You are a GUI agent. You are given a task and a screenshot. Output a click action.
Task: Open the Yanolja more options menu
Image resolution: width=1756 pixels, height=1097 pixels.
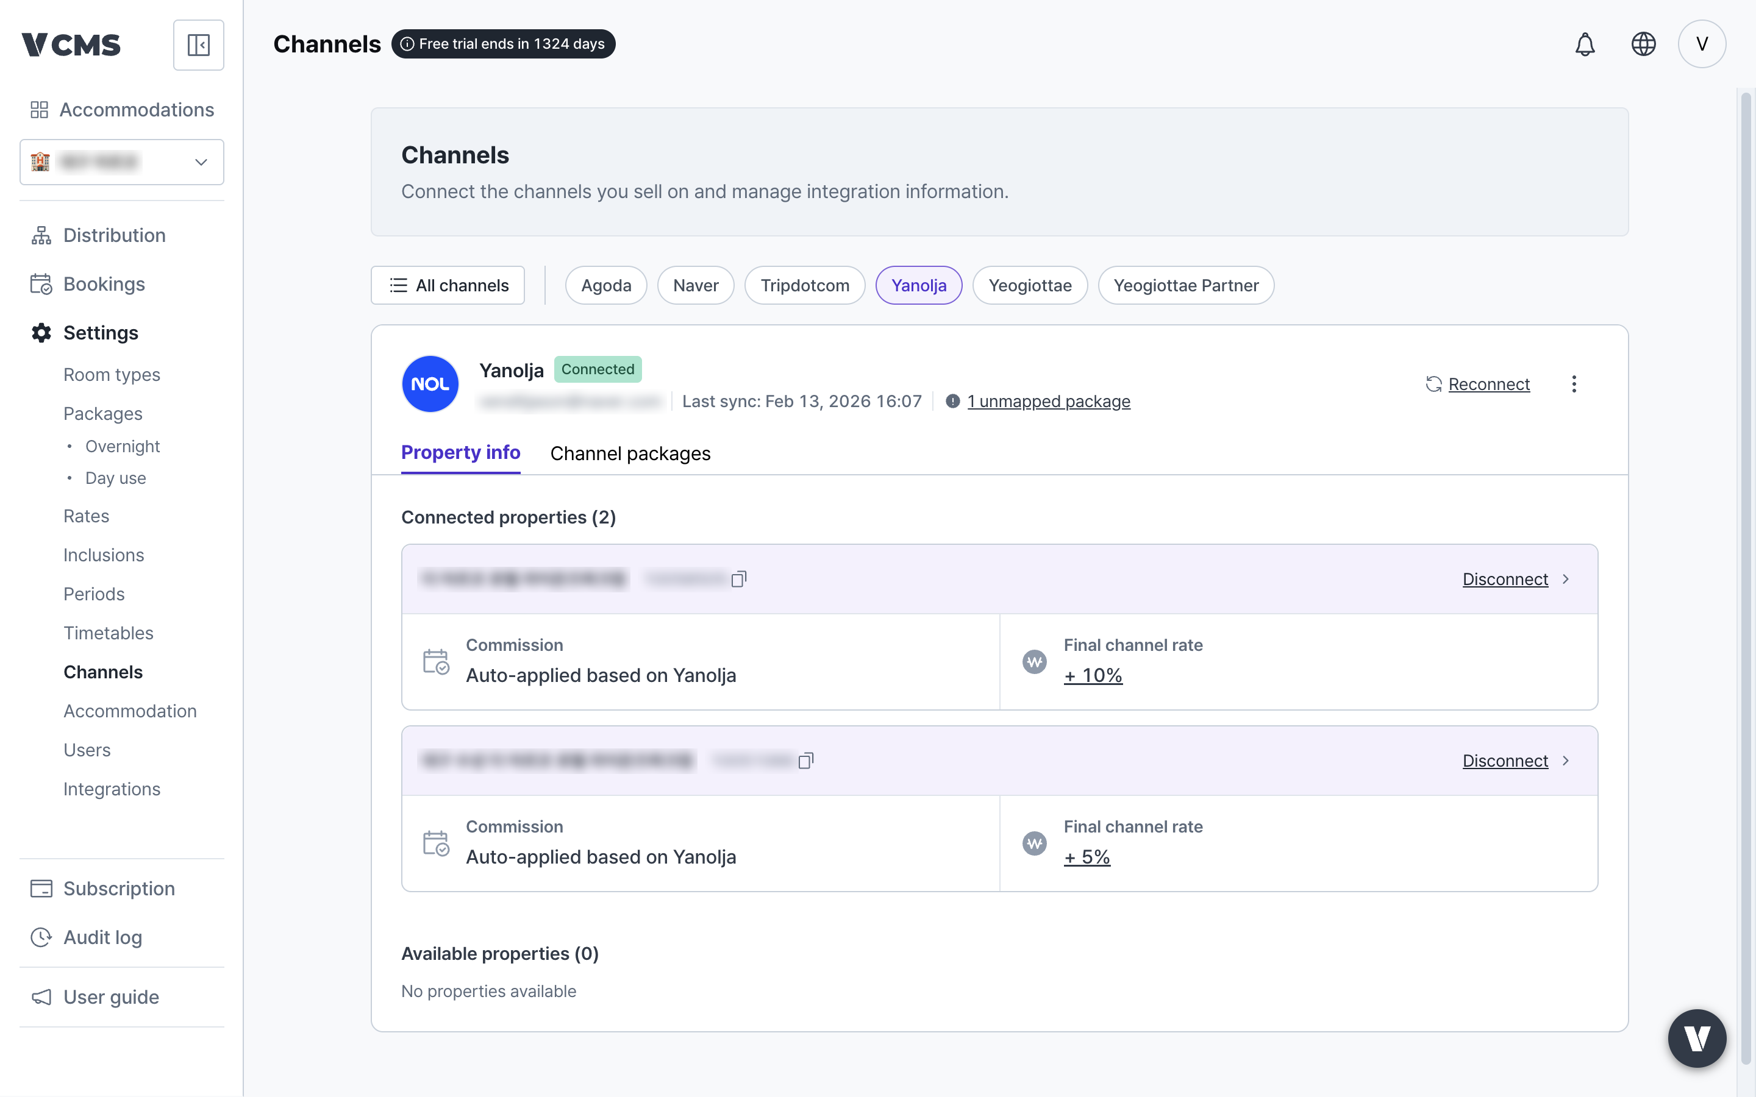(1574, 384)
